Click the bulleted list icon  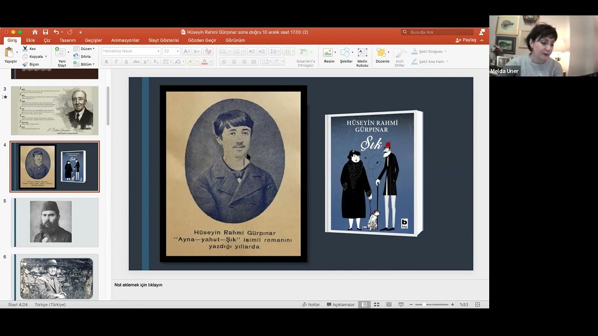tap(223, 51)
